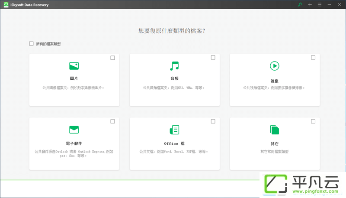Click the 音頻 title text

point(174,78)
